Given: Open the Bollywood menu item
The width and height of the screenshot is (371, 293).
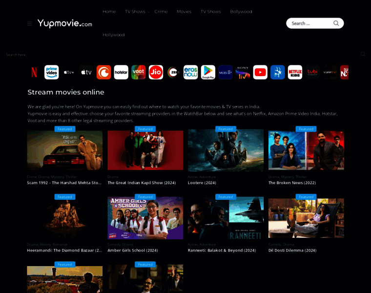Looking at the screenshot, I should click(241, 12).
